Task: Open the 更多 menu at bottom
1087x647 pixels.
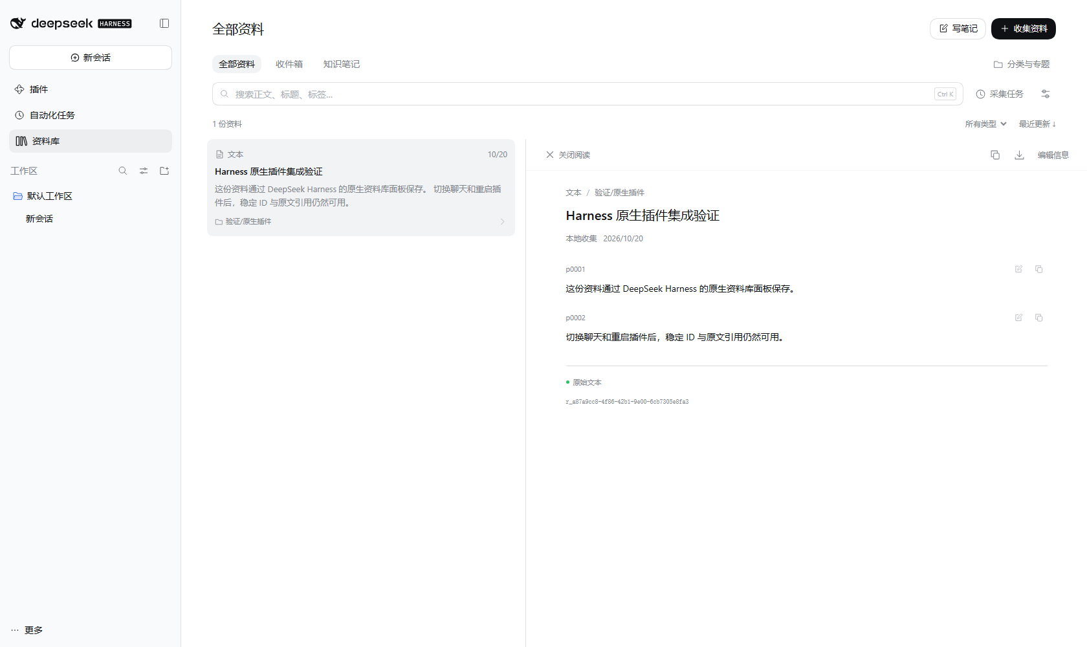Action: (x=27, y=630)
